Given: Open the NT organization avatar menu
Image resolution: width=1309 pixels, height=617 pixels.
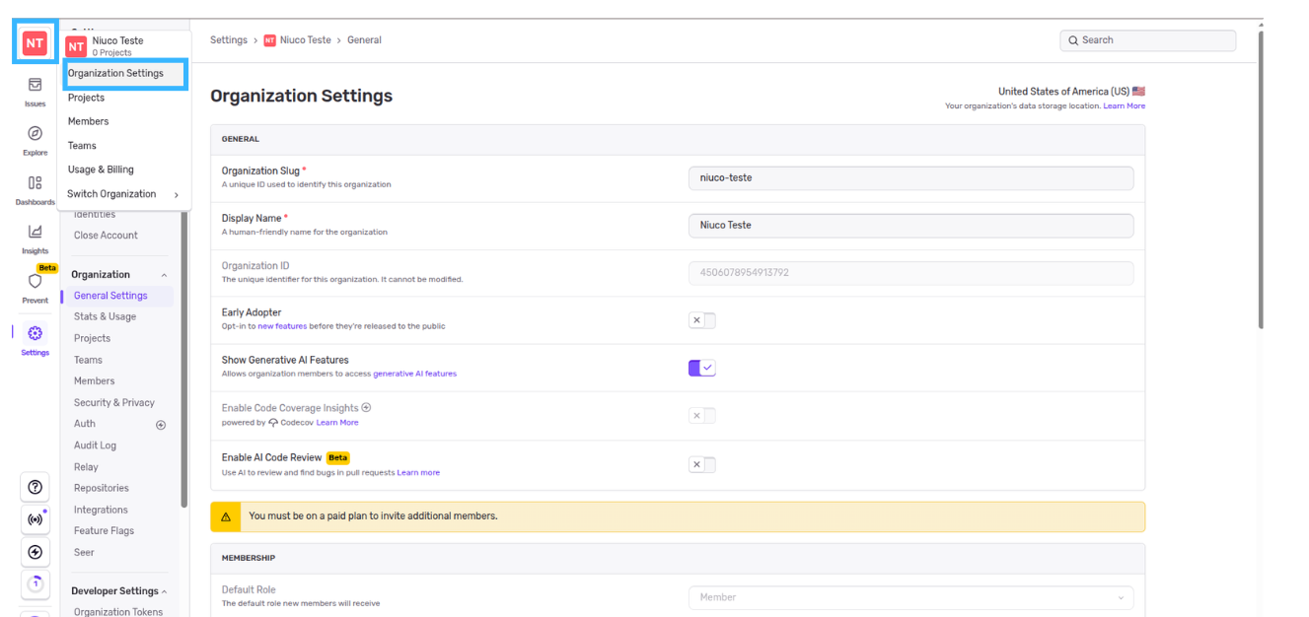Looking at the screenshot, I should 35,43.
